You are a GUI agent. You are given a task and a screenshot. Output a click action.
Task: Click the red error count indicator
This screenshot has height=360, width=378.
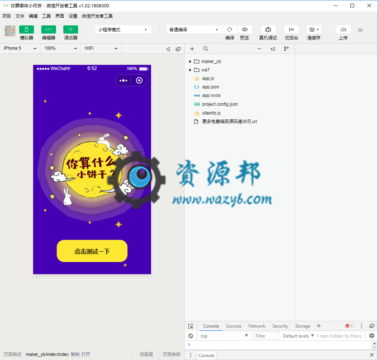pyautogui.click(x=349, y=326)
